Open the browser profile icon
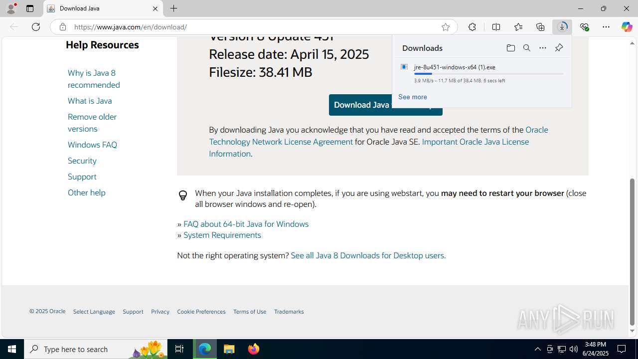 click(x=11, y=8)
